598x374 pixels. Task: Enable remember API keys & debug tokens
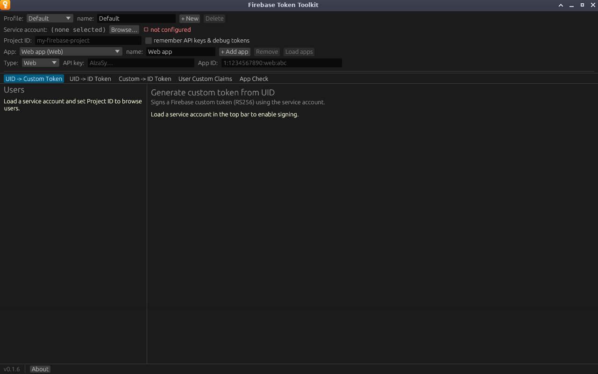coord(149,41)
